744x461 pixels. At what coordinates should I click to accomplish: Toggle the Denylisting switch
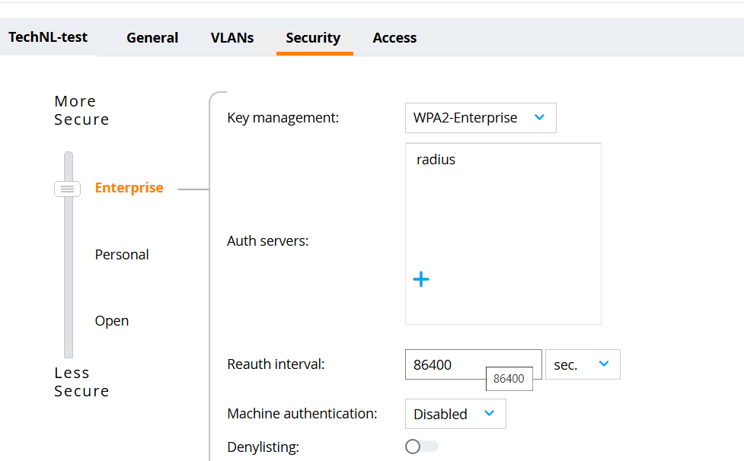coord(421,447)
